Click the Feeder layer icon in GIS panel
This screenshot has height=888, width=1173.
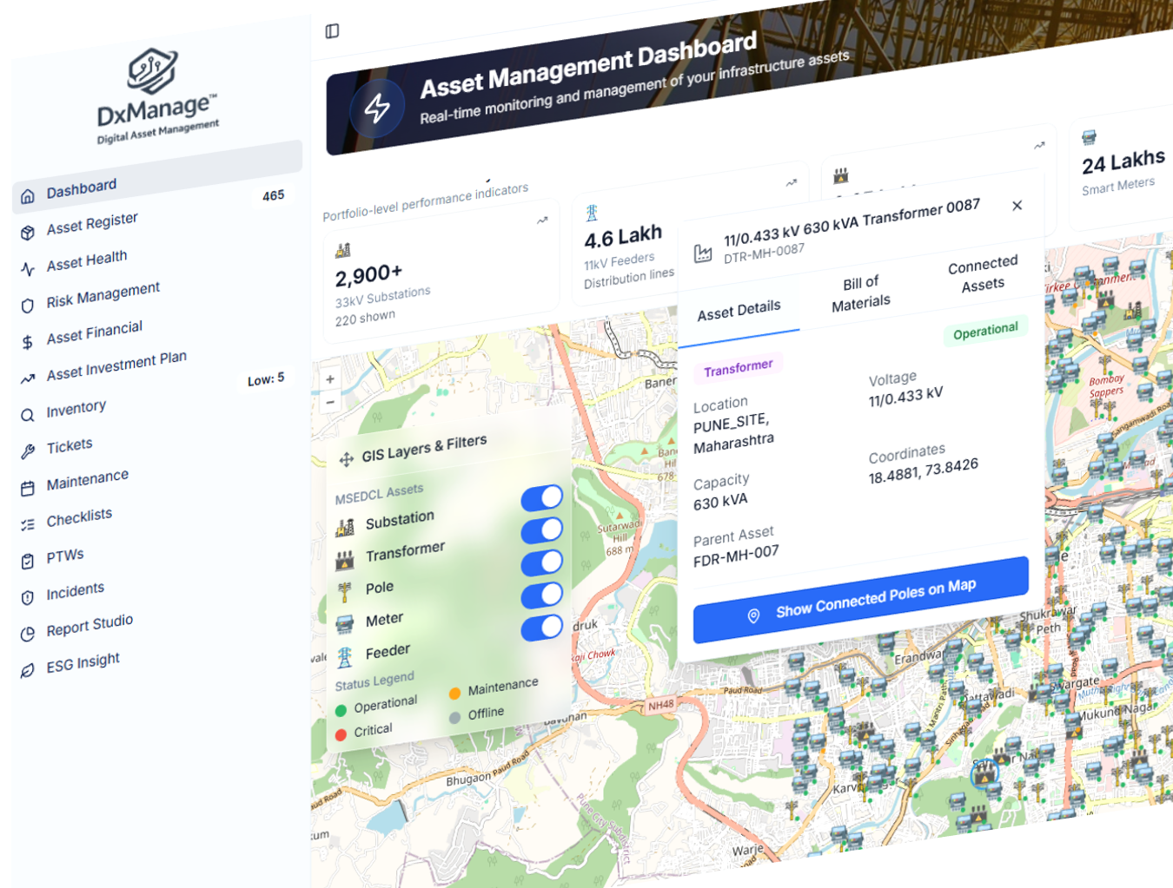[x=345, y=657]
